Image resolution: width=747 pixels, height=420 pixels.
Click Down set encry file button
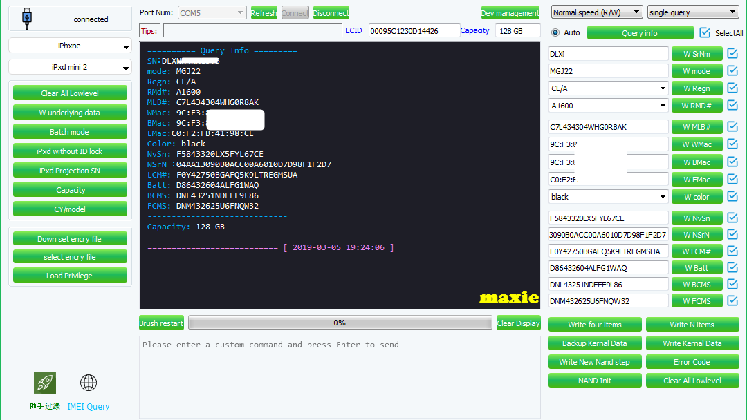coord(70,239)
